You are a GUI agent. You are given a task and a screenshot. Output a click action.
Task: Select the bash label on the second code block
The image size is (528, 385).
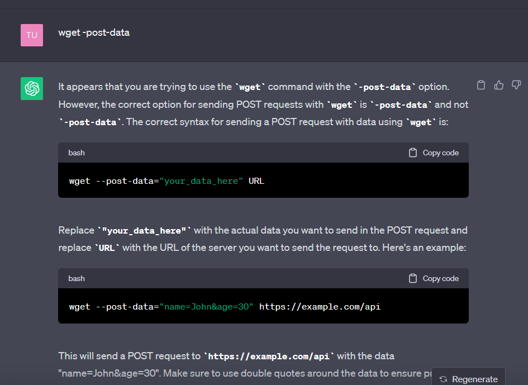tap(77, 278)
